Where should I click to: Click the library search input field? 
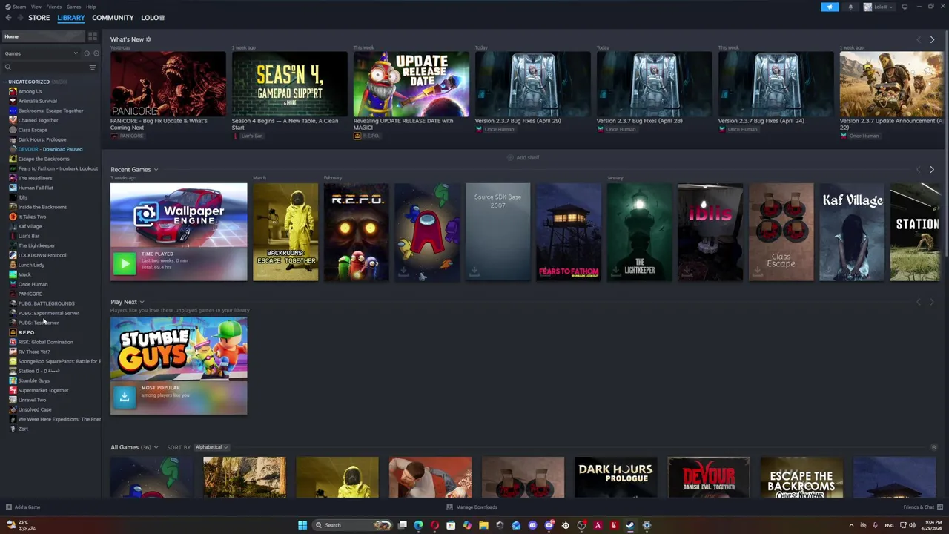(x=48, y=67)
